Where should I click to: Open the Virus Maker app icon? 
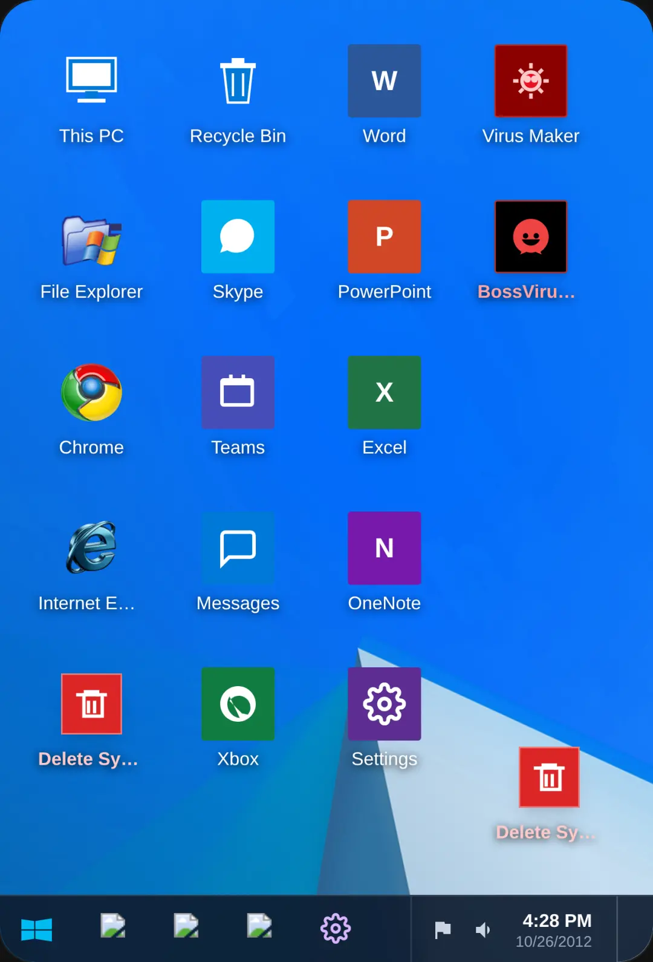531,80
